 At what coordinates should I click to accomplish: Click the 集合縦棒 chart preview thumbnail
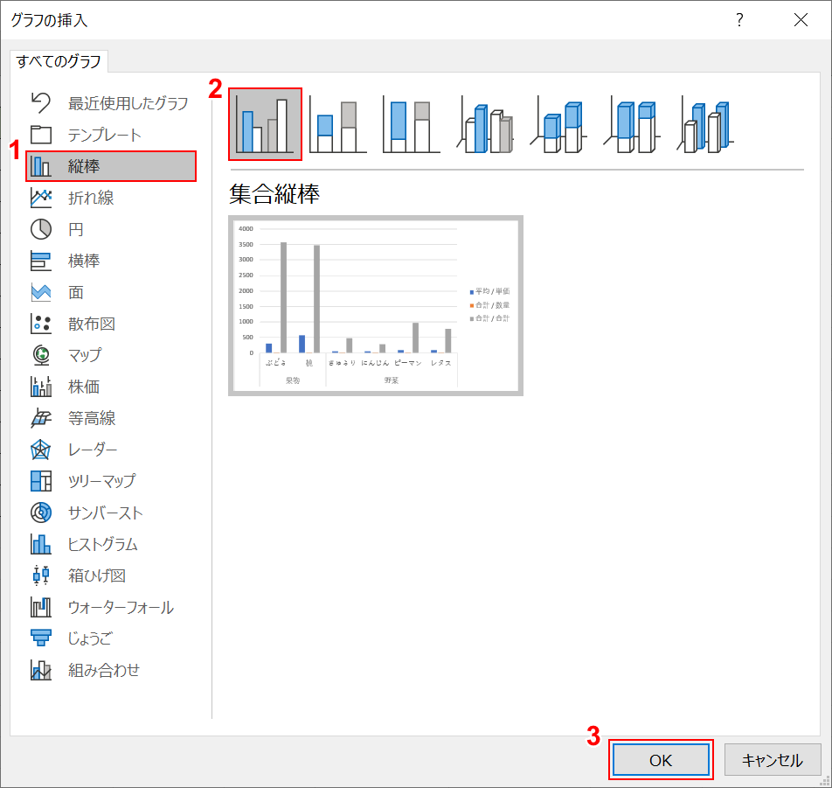pyautogui.click(x=376, y=305)
